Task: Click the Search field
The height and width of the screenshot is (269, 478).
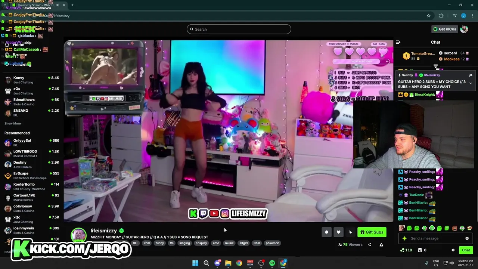Action: coord(239,29)
